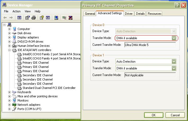Select the Standard Dual Channel PCI IDE Controller
The height and width of the screenshot is (121, 188).
[49, 88]
